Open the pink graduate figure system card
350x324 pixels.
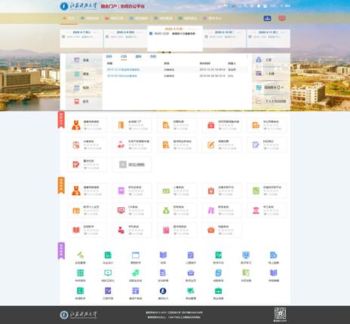(266, 210)
